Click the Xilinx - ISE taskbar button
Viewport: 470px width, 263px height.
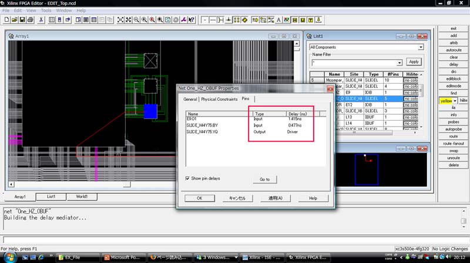[261, 257]
